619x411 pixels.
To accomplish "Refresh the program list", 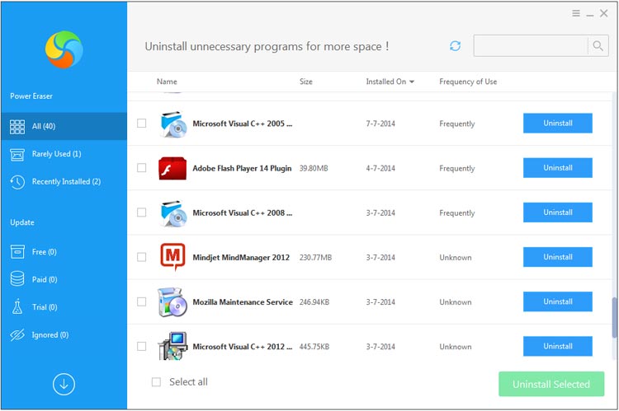I will click(x=455, y=46).
